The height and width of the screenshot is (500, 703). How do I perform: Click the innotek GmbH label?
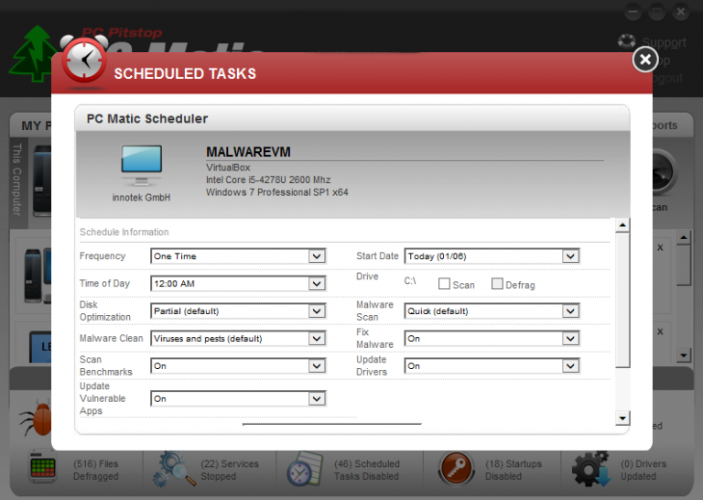click(x=141, y=197)
